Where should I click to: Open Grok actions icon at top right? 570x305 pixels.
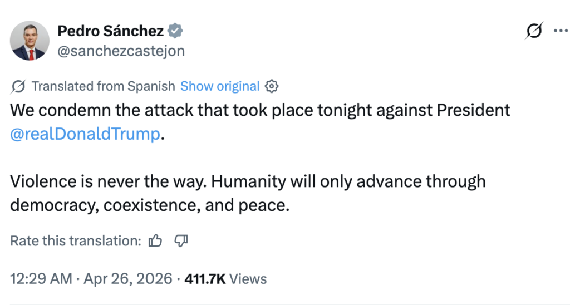click(x=533, y=31)
